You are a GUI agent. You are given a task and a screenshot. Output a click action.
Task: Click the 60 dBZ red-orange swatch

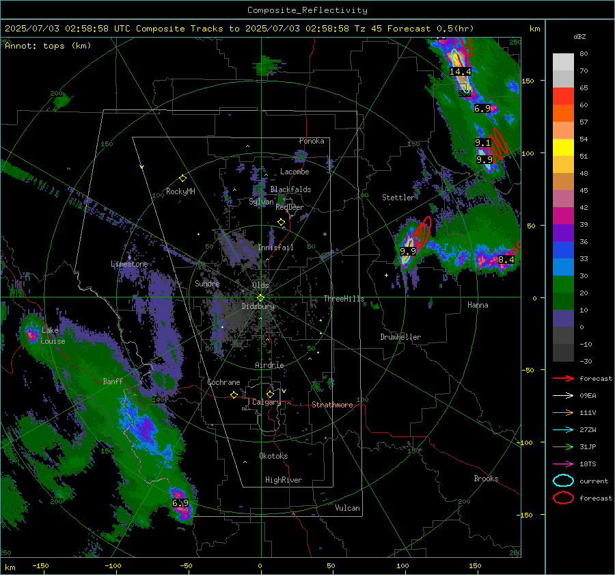point(563,113)
